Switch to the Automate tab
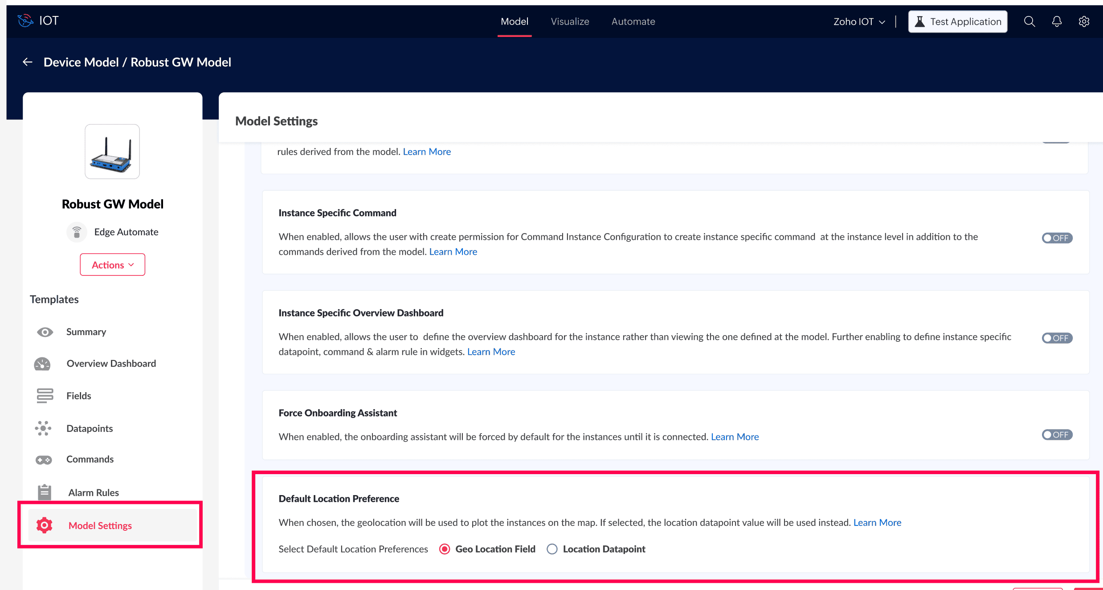 (633, 21)
